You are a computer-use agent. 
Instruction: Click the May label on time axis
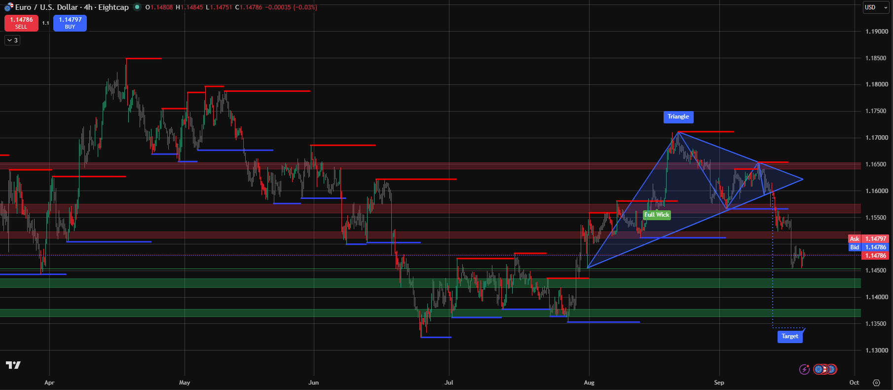coord(185,383)
